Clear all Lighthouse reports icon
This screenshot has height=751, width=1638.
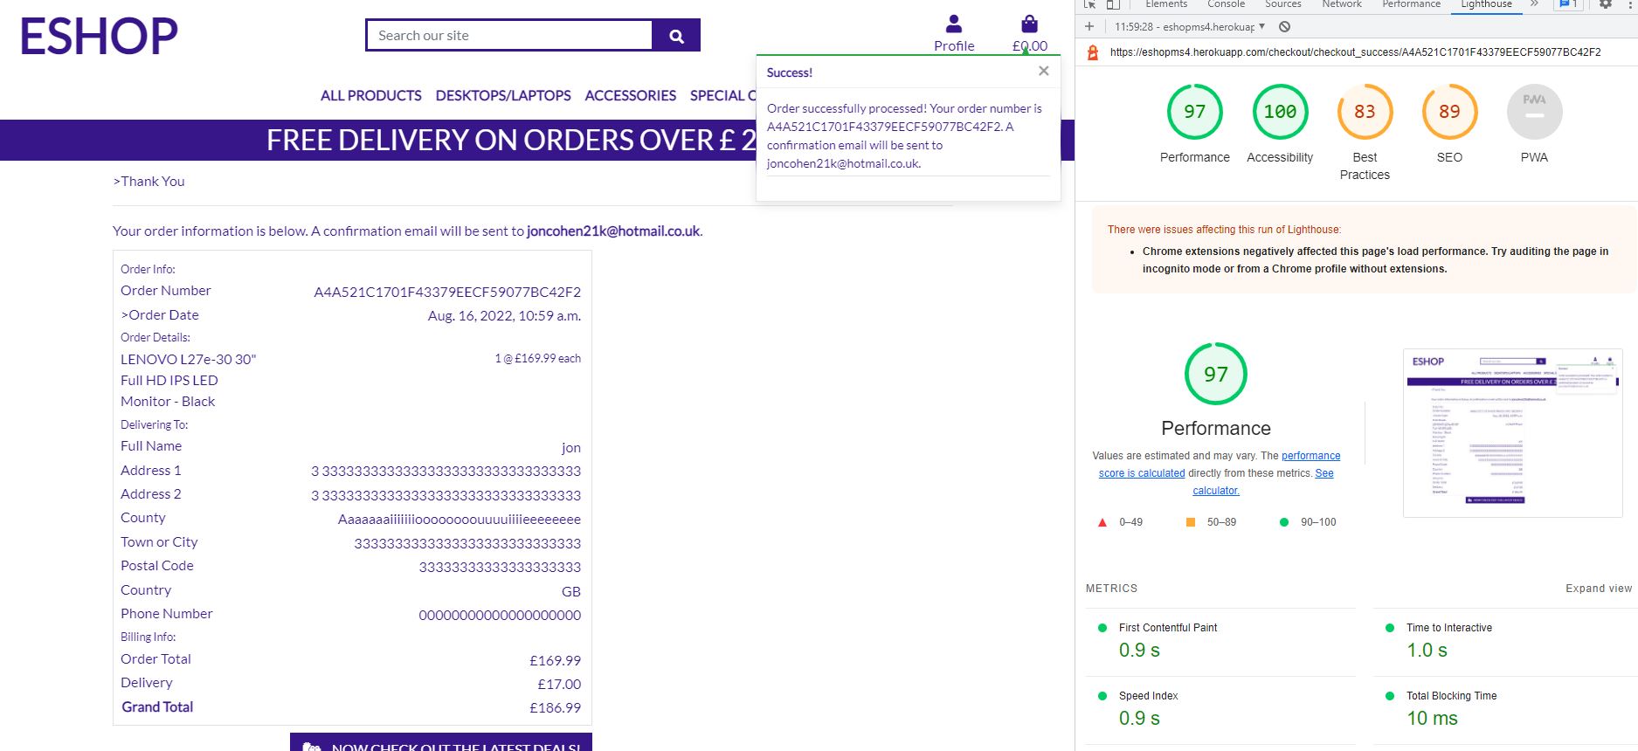click(1285, 27)
